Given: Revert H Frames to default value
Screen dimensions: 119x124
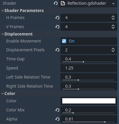Looking at the screenshot, I should [57, 18].
